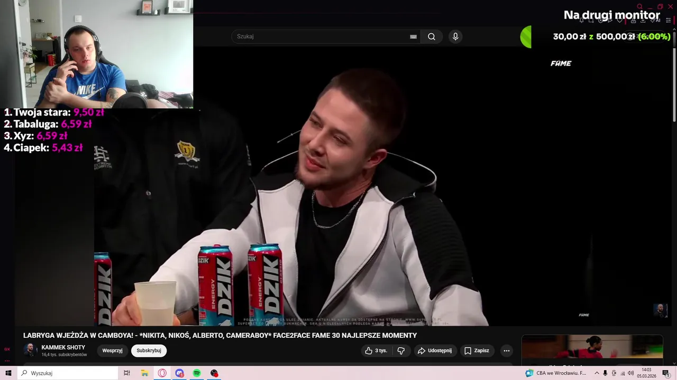Click the GX corner sidebar icon

pyautogui.click(x=7, y=349)
